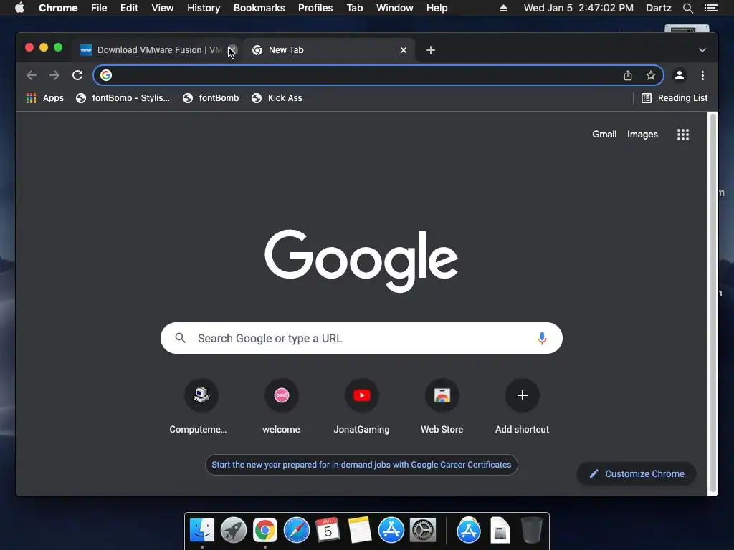Screen dimensions: 734x550
Task: Open the Apps bookmark
Action: (45, 97)
